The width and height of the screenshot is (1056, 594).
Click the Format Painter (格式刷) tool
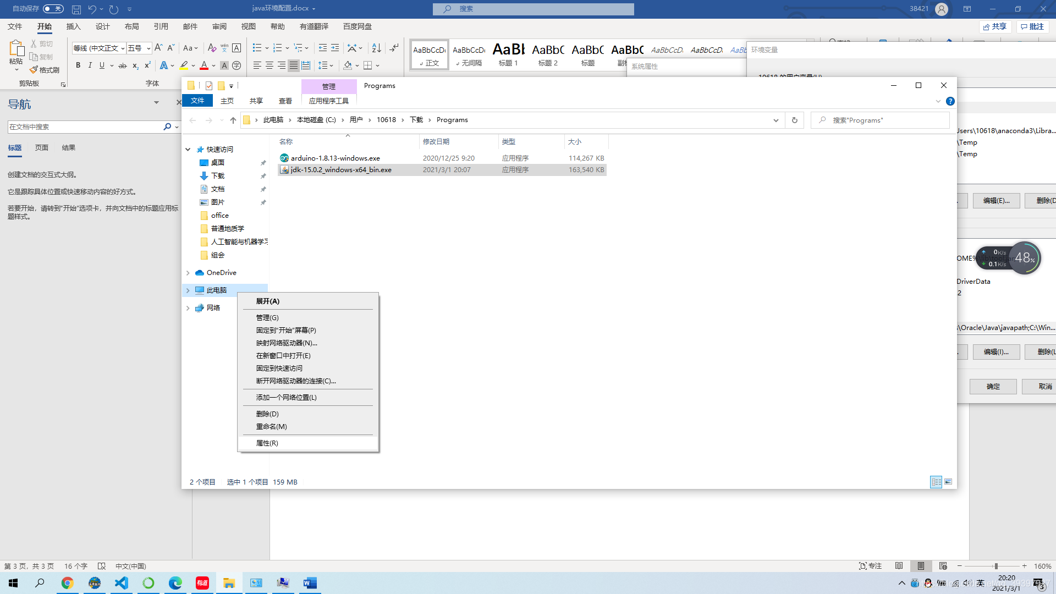(x=45, y=70)
